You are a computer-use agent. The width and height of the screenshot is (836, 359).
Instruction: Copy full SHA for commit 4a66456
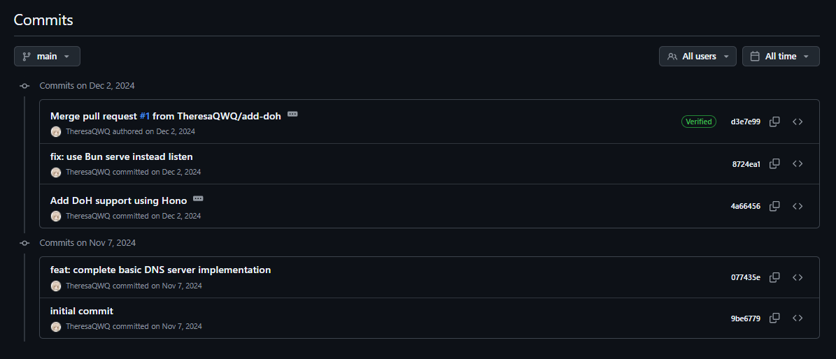tap(774, 206)
